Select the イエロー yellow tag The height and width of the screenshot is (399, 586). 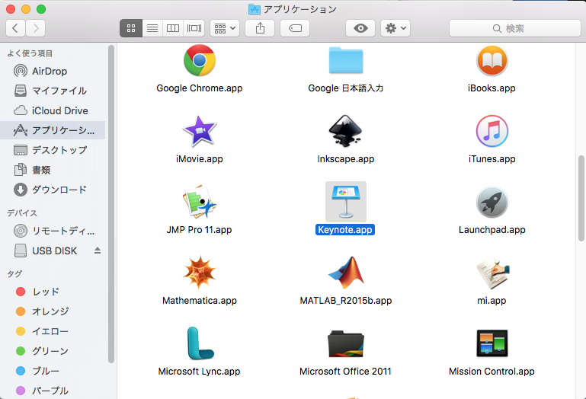coord(53,331)
